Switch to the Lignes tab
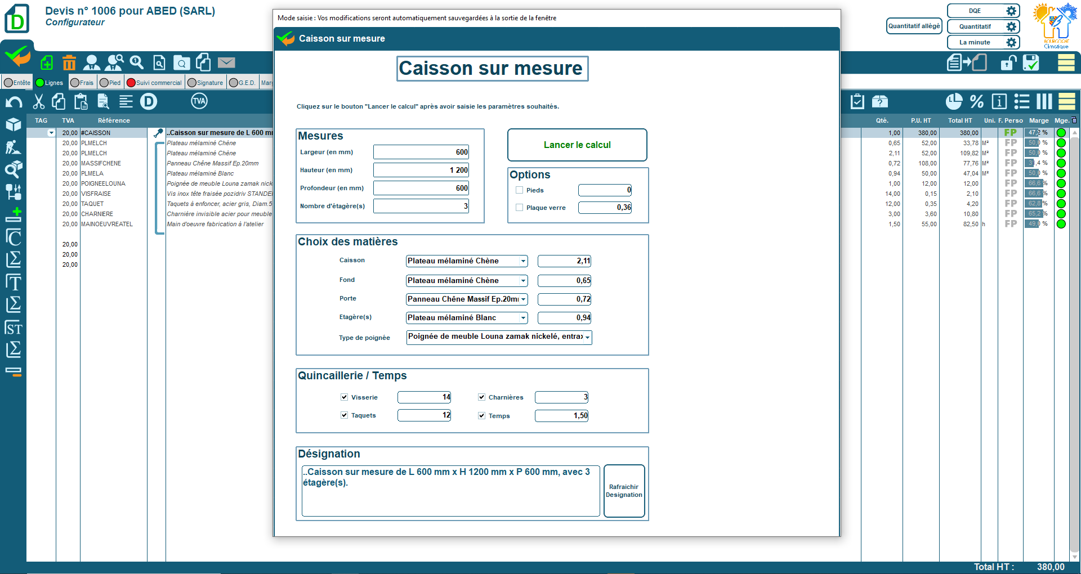 (x=50, y=83)
